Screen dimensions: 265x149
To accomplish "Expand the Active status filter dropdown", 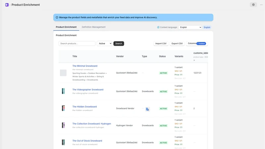I will point(104,43).
